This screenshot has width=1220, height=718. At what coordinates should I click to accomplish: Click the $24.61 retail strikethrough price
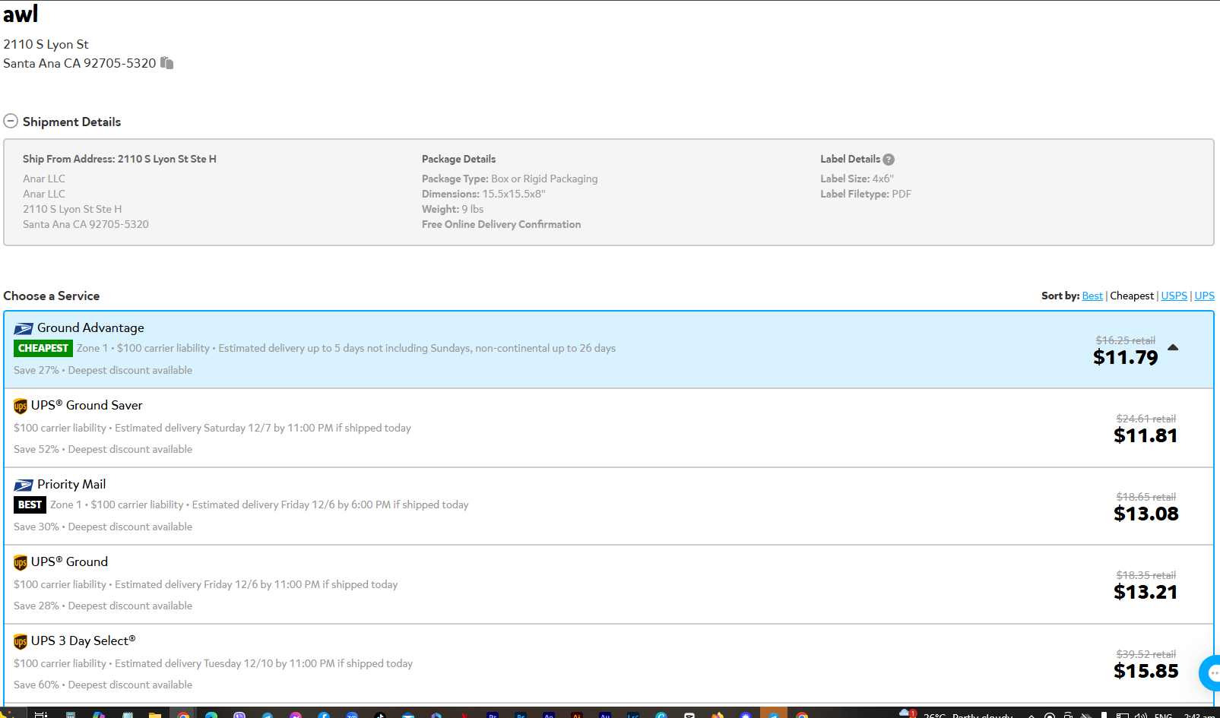coord(1146,419)
